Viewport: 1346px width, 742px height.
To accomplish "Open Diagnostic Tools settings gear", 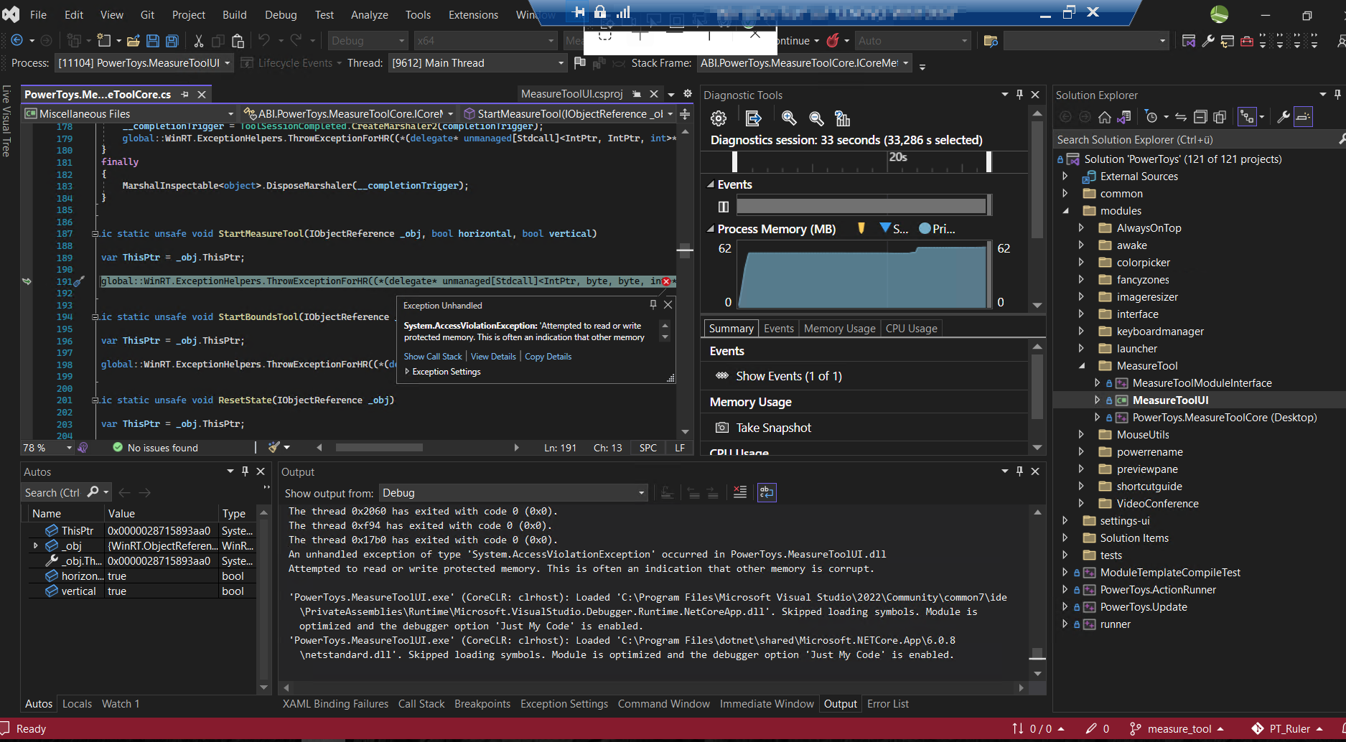I will point(719,118).
